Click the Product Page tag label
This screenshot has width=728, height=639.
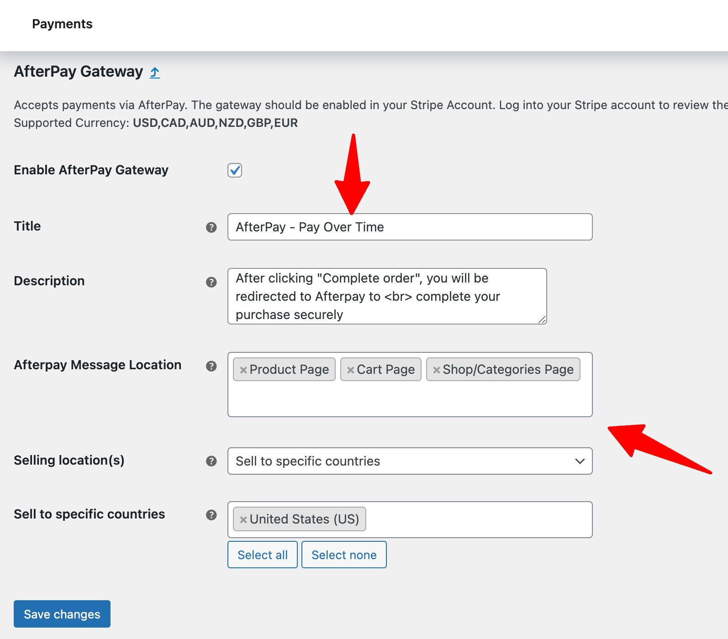pos(289,370)
